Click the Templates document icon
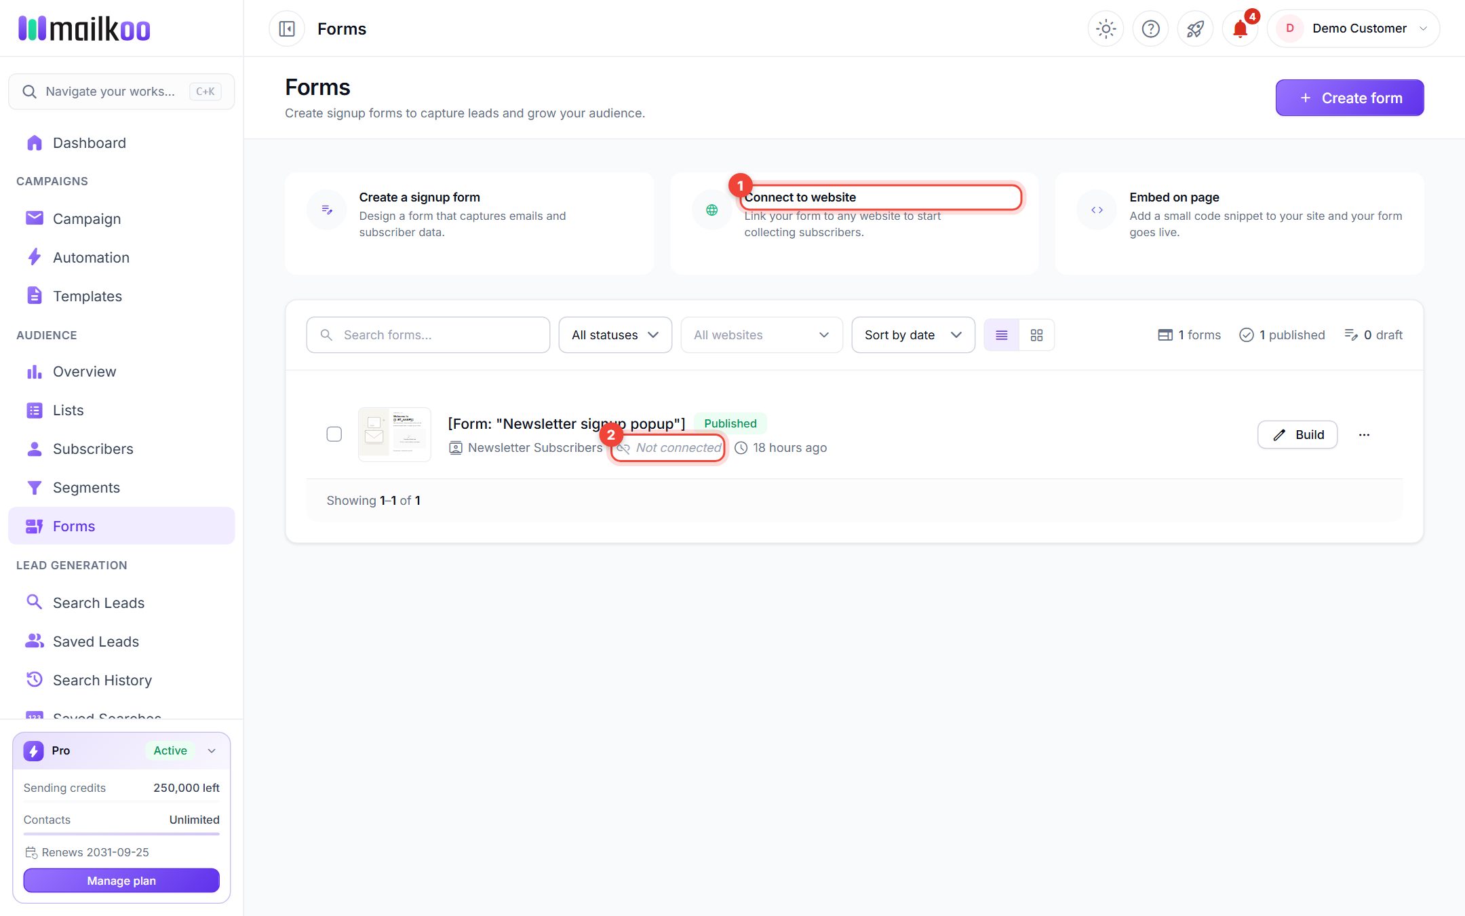Viewport: 1465px width, 916px height. pyautogui.click(x=34, y=295)
